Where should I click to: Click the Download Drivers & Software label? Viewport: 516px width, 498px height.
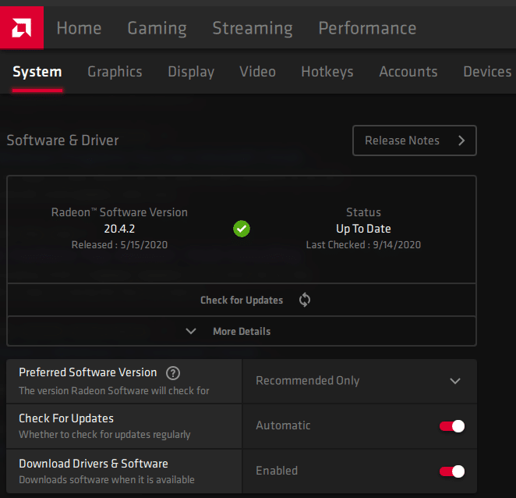[x=94, y=464]
